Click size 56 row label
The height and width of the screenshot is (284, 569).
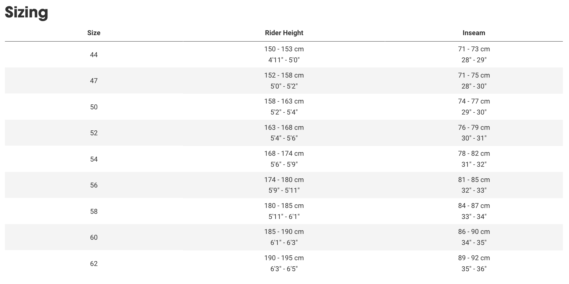pos(94,185)
